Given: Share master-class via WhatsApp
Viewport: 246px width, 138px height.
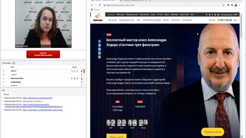Looking at the screenshot, I should [x=100, y=53].
